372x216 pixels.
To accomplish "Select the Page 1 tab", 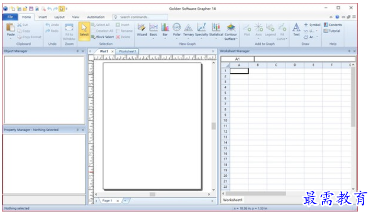I will 107,201.
